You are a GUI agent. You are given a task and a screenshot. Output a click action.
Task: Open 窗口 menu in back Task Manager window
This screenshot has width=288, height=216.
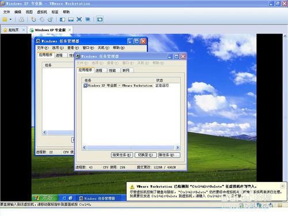coord(88,48)
